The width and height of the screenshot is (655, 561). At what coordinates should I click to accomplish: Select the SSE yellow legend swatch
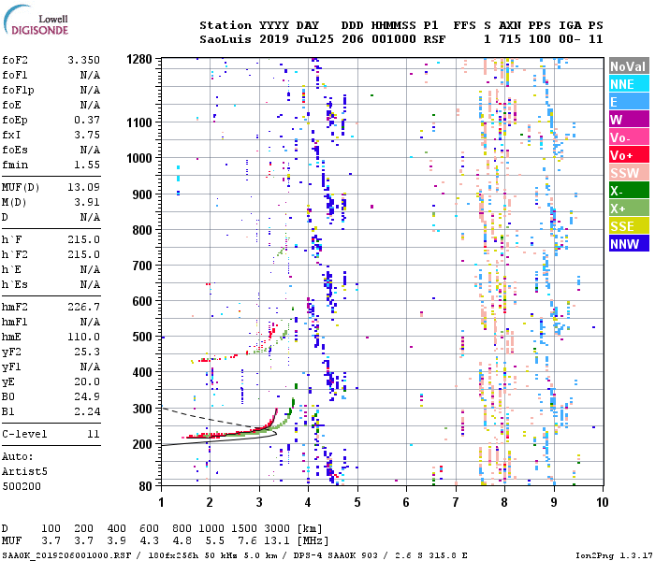tap(629, 226)
